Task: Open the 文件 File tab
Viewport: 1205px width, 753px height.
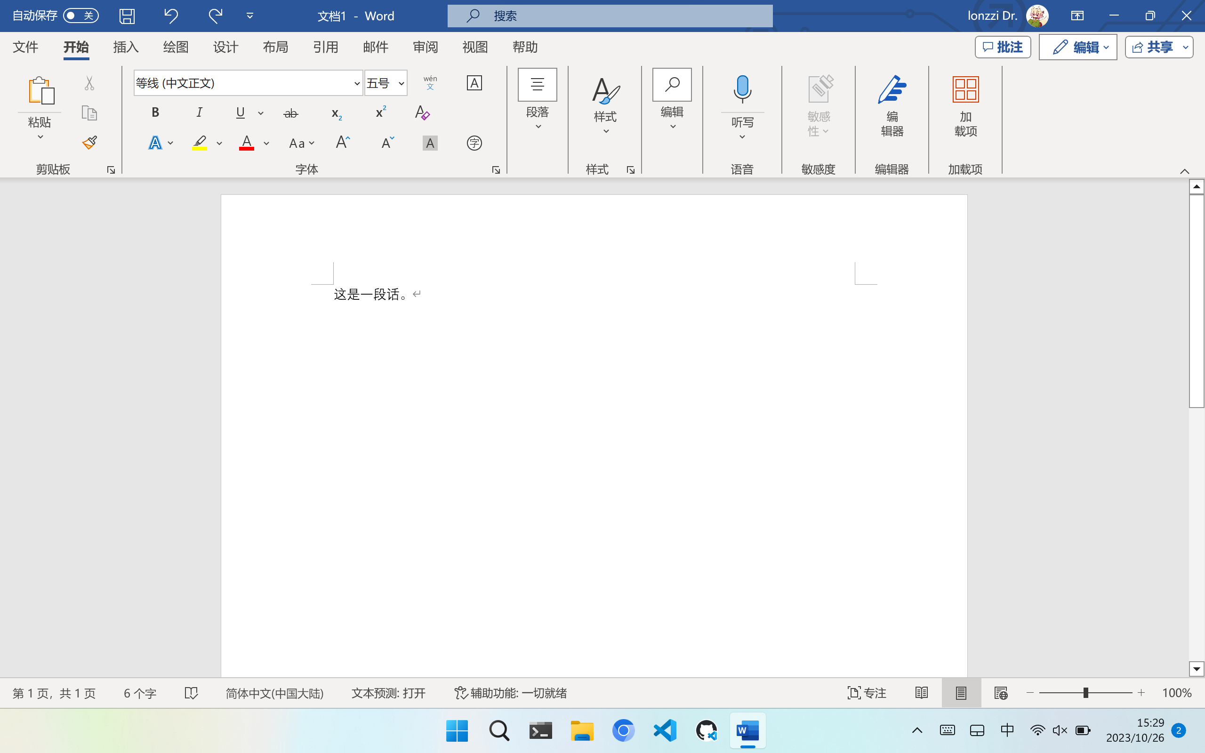Action: (25, 48)
